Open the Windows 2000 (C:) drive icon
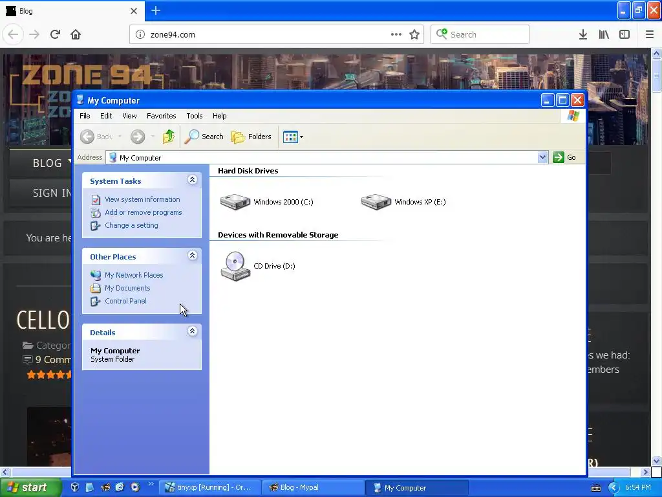 [x=235, y=202]
